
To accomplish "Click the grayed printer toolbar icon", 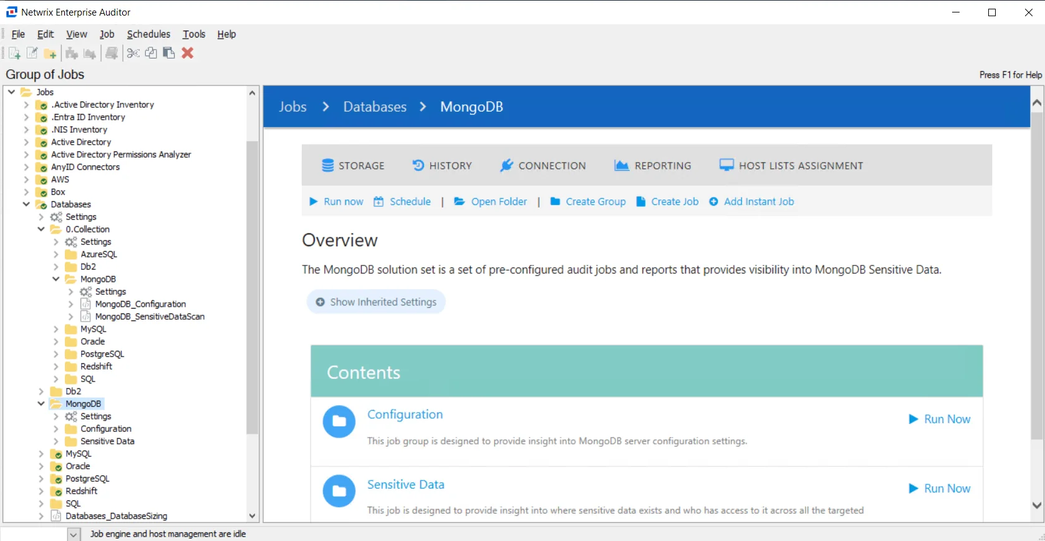I will (x=112, y=54).
